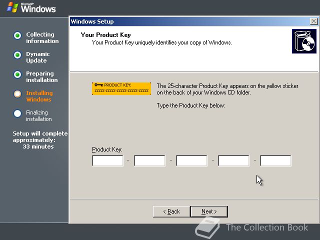320x240 pixels.
Task: Click the yellow PRODUCT KEY sticker image
Action: coord(121,88)
